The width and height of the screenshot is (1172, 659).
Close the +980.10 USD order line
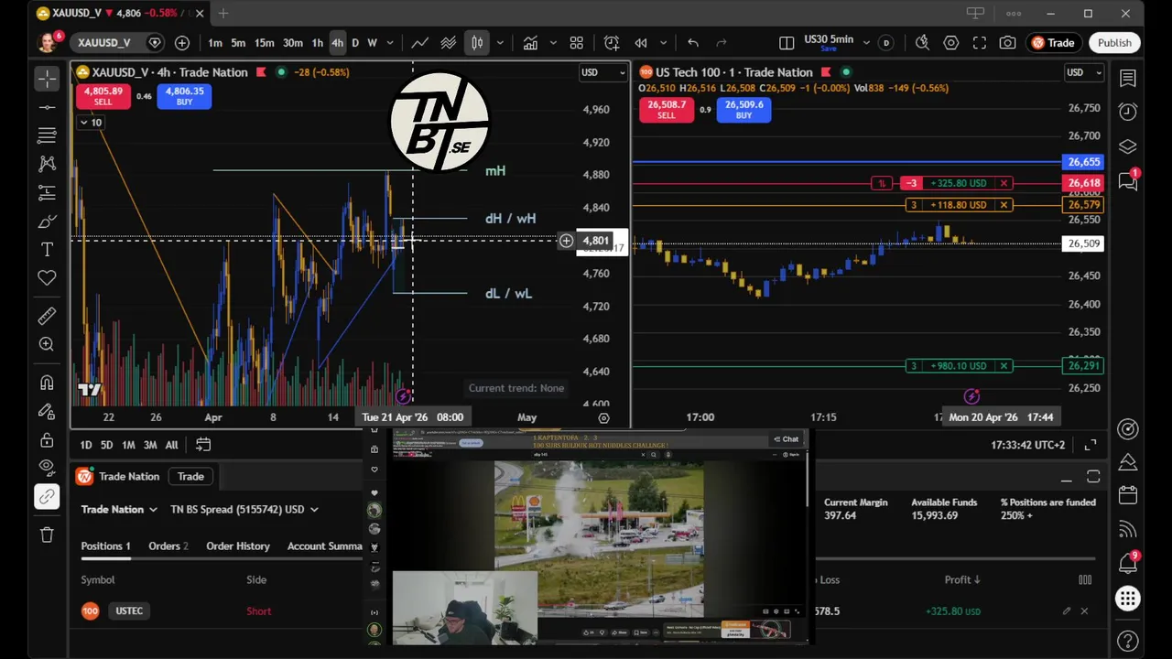1004,366
